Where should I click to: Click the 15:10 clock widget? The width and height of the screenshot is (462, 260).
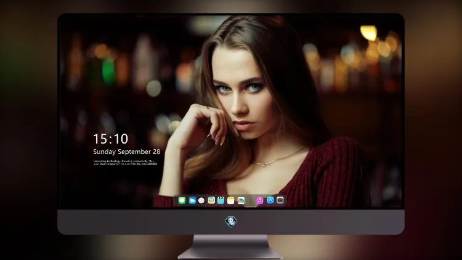110,139
